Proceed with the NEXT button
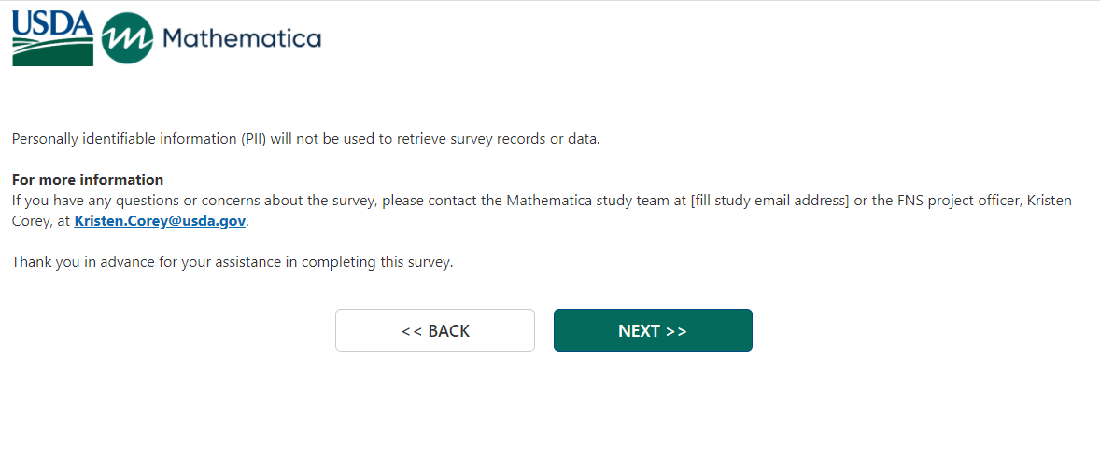The height and width of the screenshot is (459, 1100). 653,330
